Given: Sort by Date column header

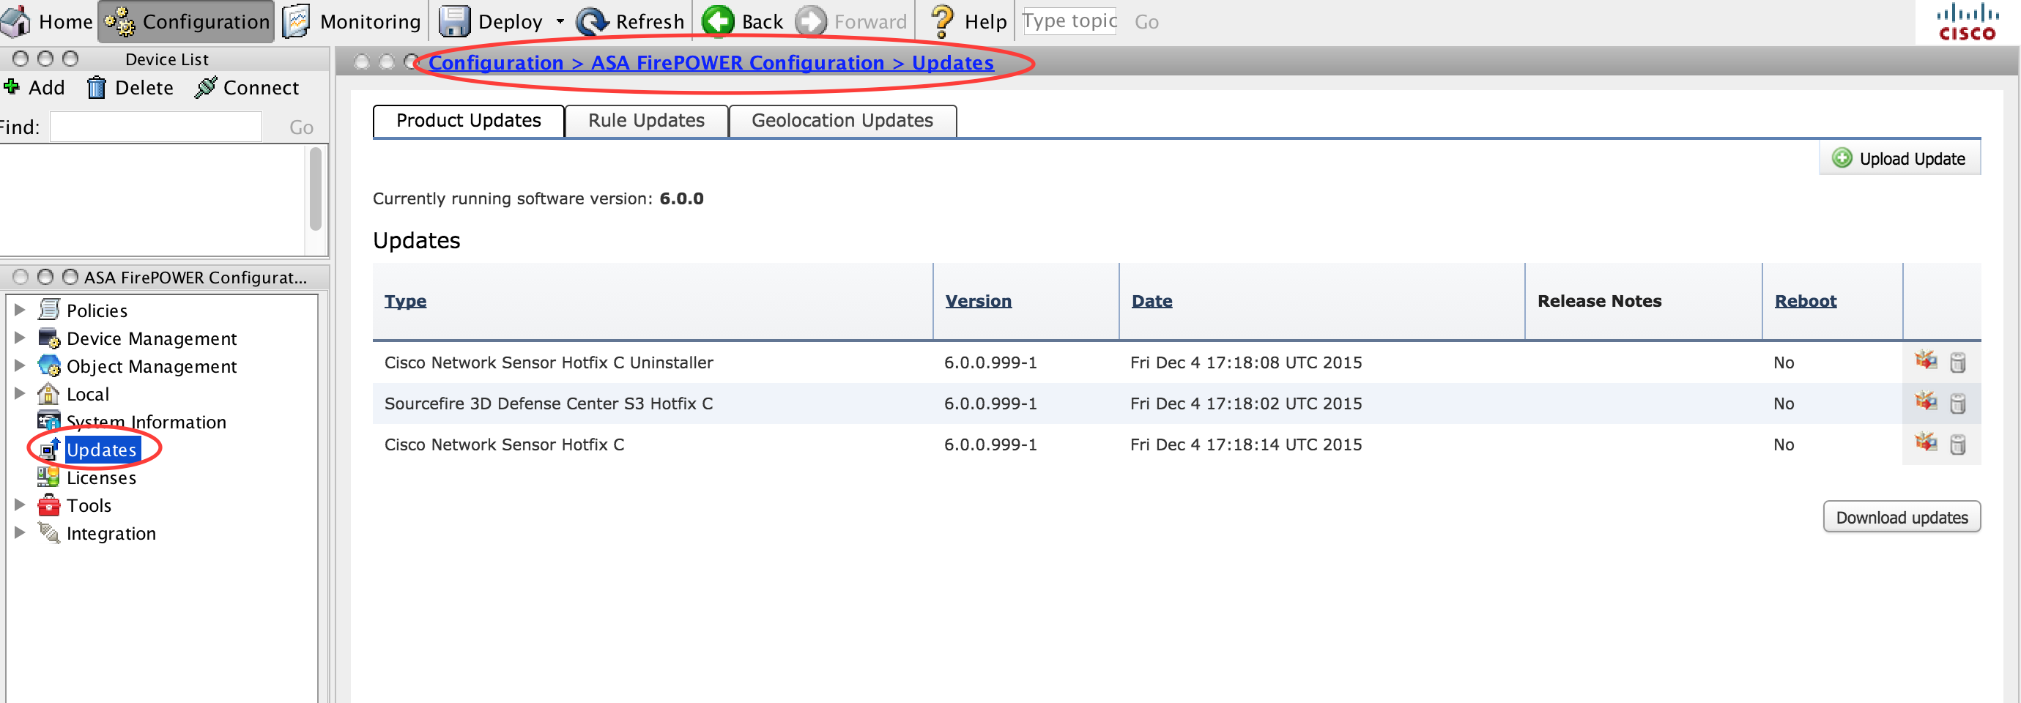Looking at the screenshot, I should pos(1152,301).
